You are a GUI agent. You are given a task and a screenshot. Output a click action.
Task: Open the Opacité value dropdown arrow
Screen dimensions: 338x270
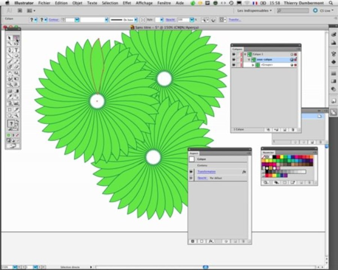[192, 20]
